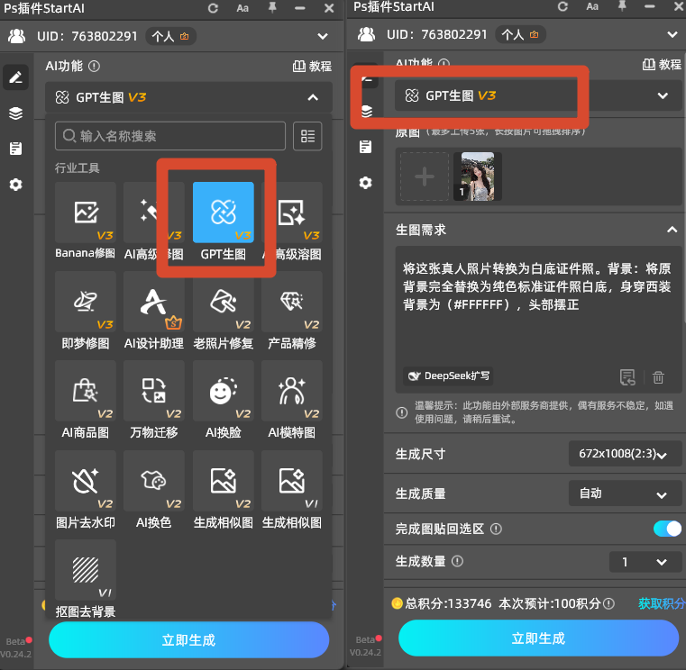Pin the left StartAI panel

coord(272,7)
